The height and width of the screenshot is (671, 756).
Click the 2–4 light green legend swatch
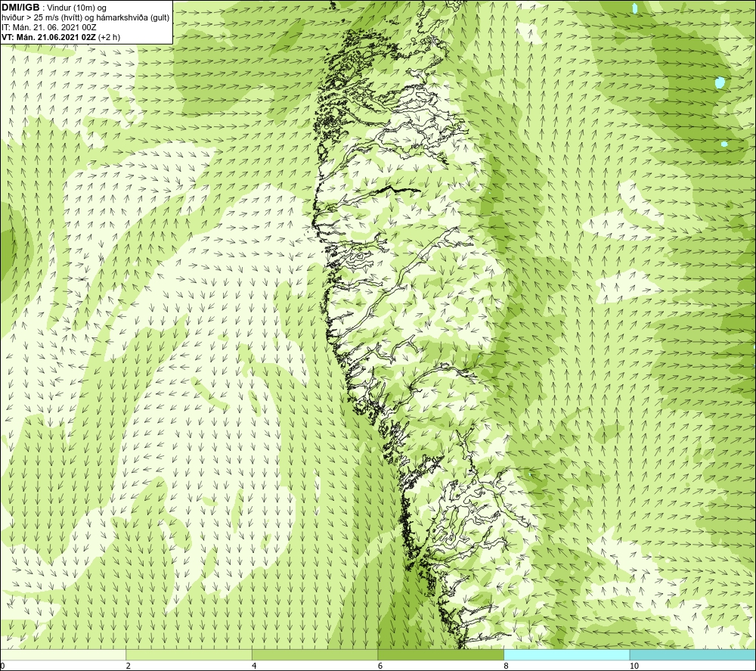point(189,655)
